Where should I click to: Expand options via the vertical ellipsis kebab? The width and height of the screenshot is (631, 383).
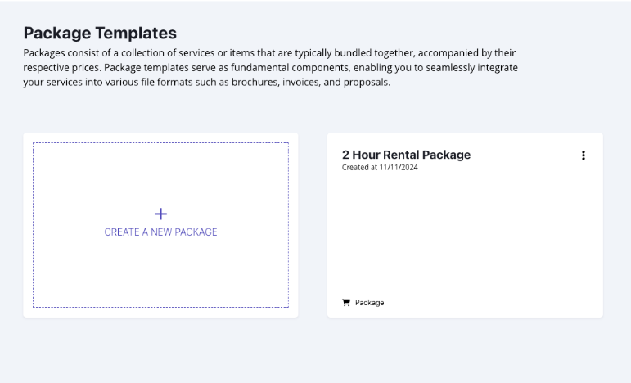(x=583, y=155)
